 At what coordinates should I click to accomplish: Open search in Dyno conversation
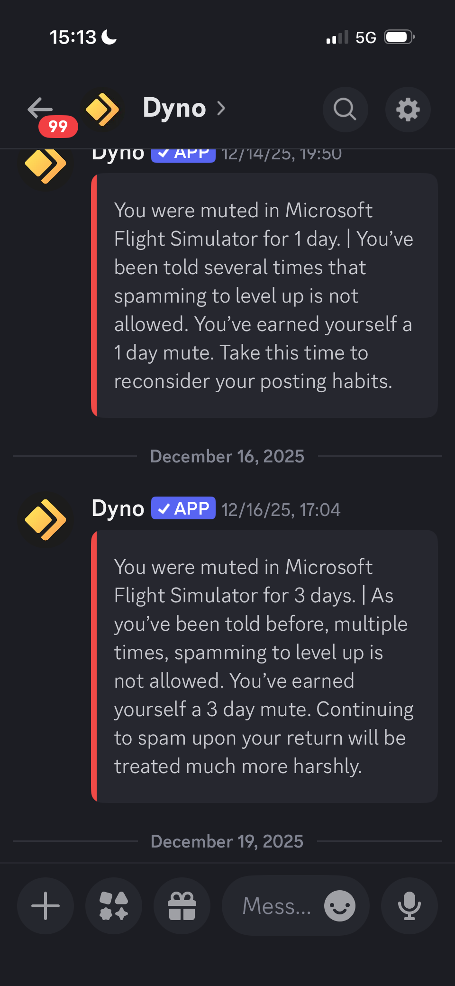pos(345,110)
